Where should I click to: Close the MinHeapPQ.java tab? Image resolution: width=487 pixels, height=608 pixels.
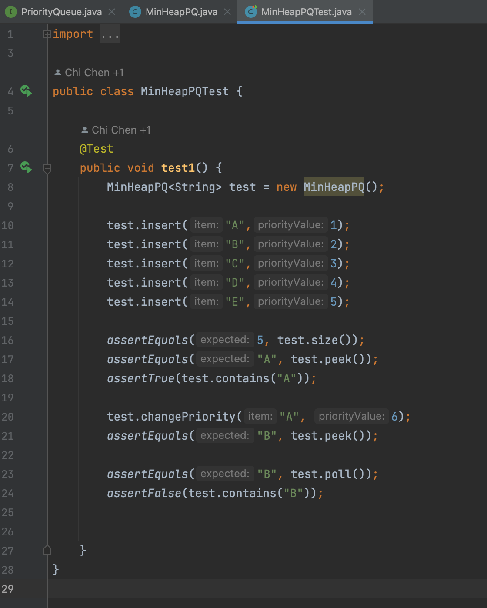point(227,12)
